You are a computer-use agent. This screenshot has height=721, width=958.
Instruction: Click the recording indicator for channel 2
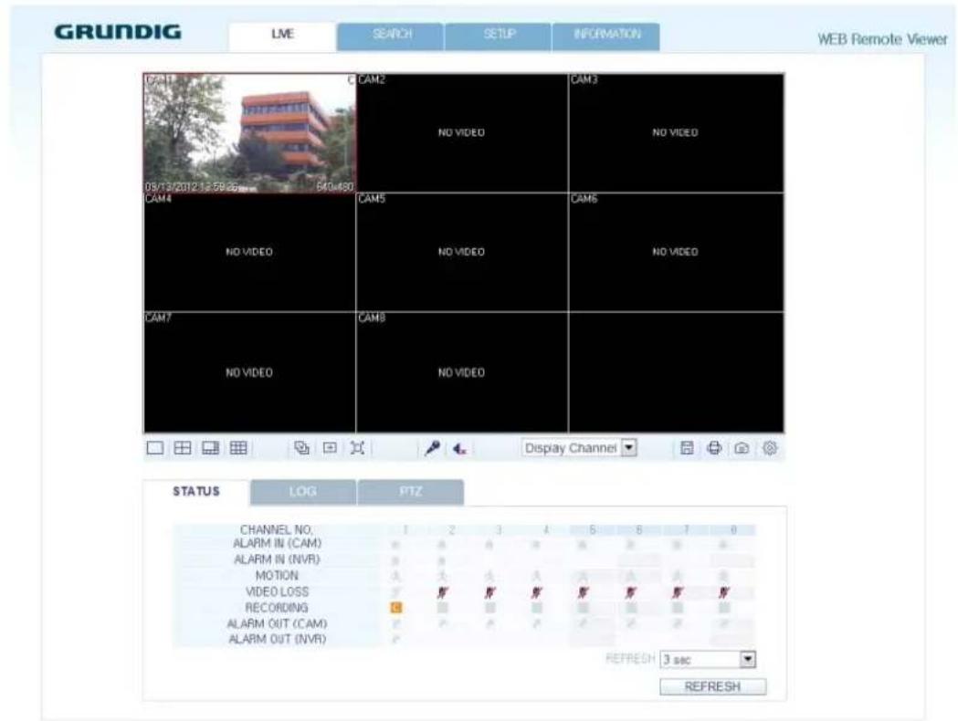(x=442, y=608)
